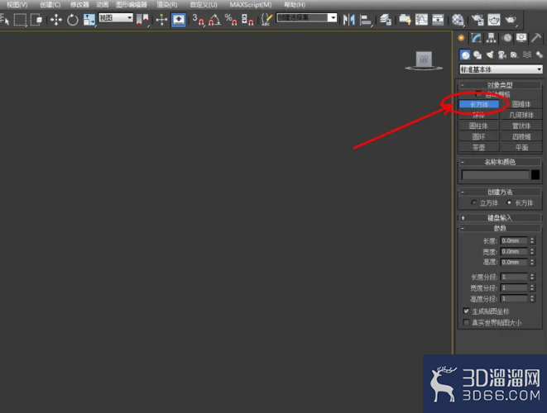This screenshot has height=413, width=547.
Task: Switch to the Modify panel tab
Action: (476, 38)
